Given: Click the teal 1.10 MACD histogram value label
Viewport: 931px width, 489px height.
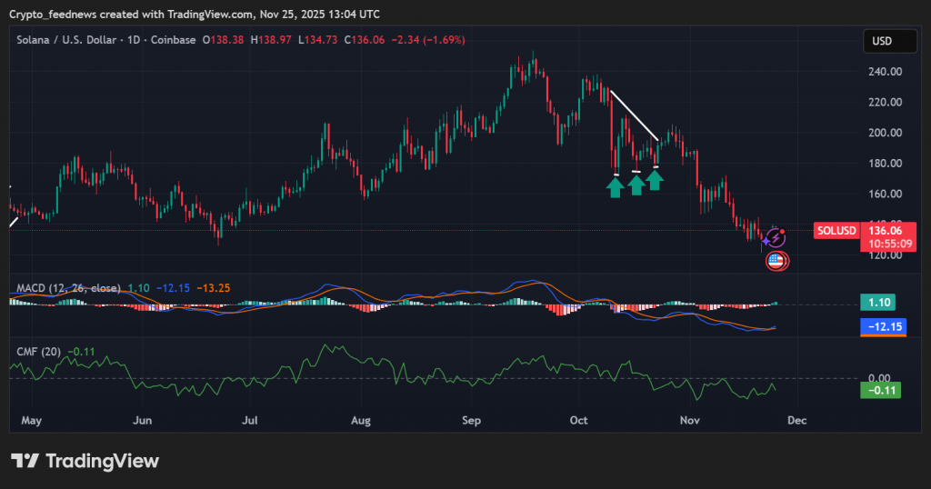Looking at the screenshot, I should pos(879,303).
